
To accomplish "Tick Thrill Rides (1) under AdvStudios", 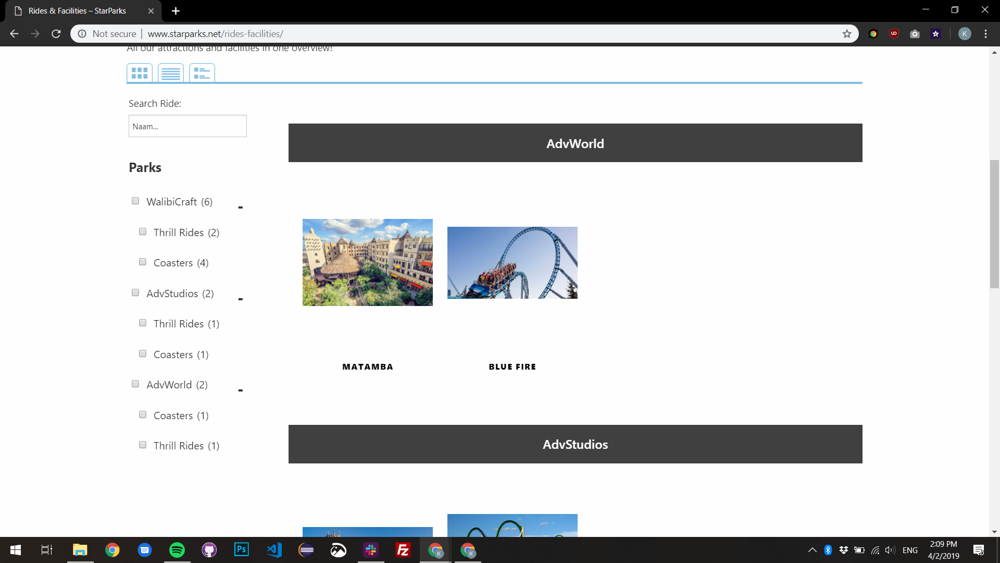I will tap(143, 323).
